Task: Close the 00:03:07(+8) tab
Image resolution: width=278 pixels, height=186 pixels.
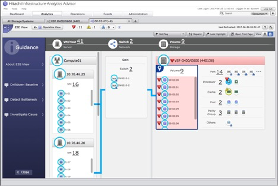Action: 129,21
